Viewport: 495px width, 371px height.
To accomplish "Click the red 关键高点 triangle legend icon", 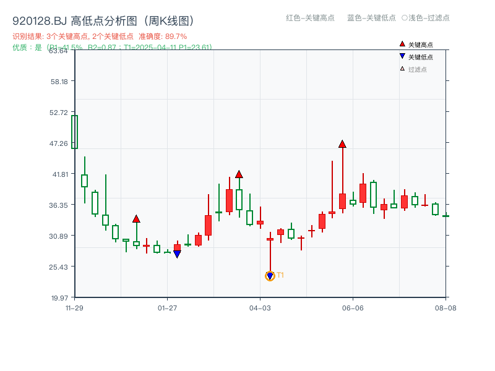I will pyautogui.click(x=402, y=44).
